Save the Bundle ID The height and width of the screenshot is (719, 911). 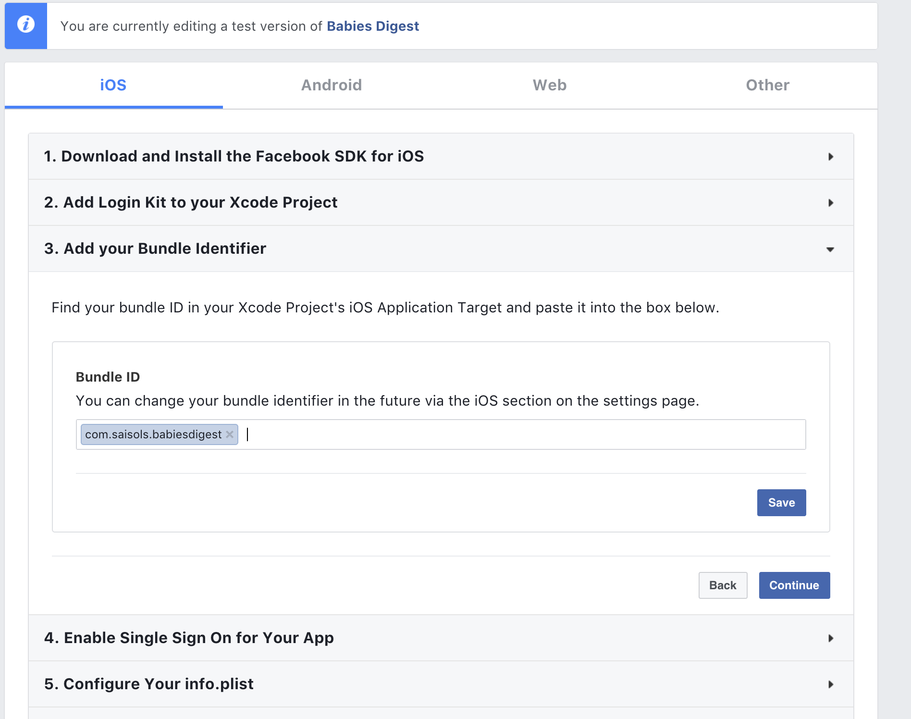pyautogui.click(x=781, y=503)
